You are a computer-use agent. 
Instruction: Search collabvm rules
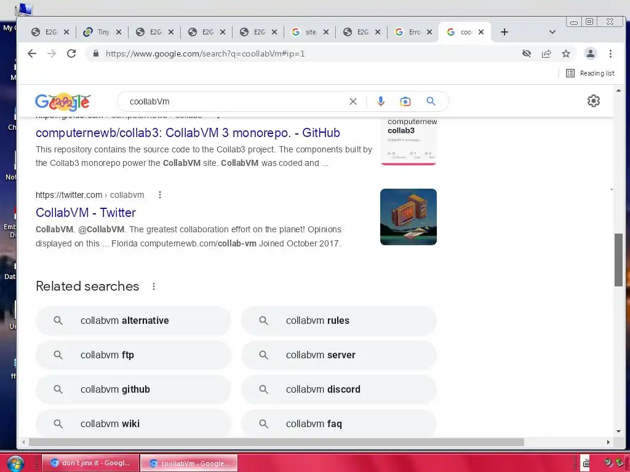coord(339,321)
